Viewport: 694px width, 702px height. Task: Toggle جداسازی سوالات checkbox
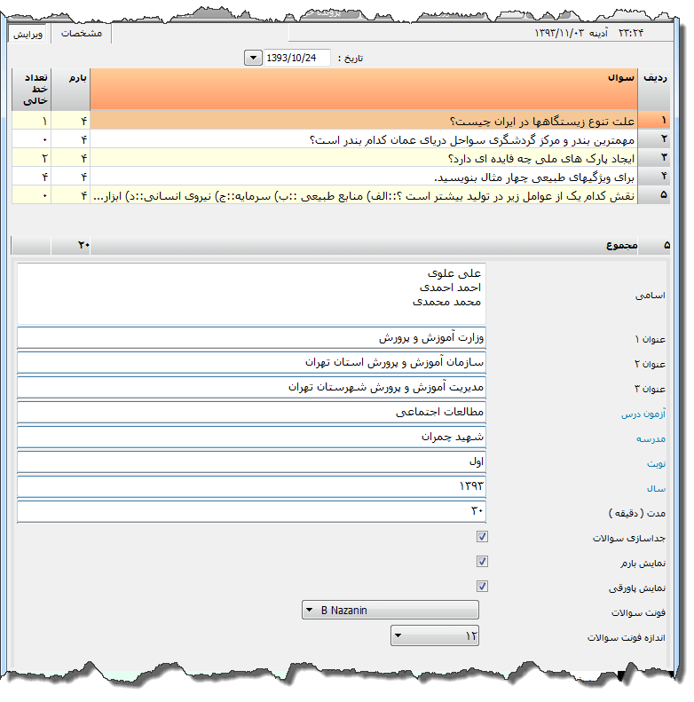pos(482,536)
